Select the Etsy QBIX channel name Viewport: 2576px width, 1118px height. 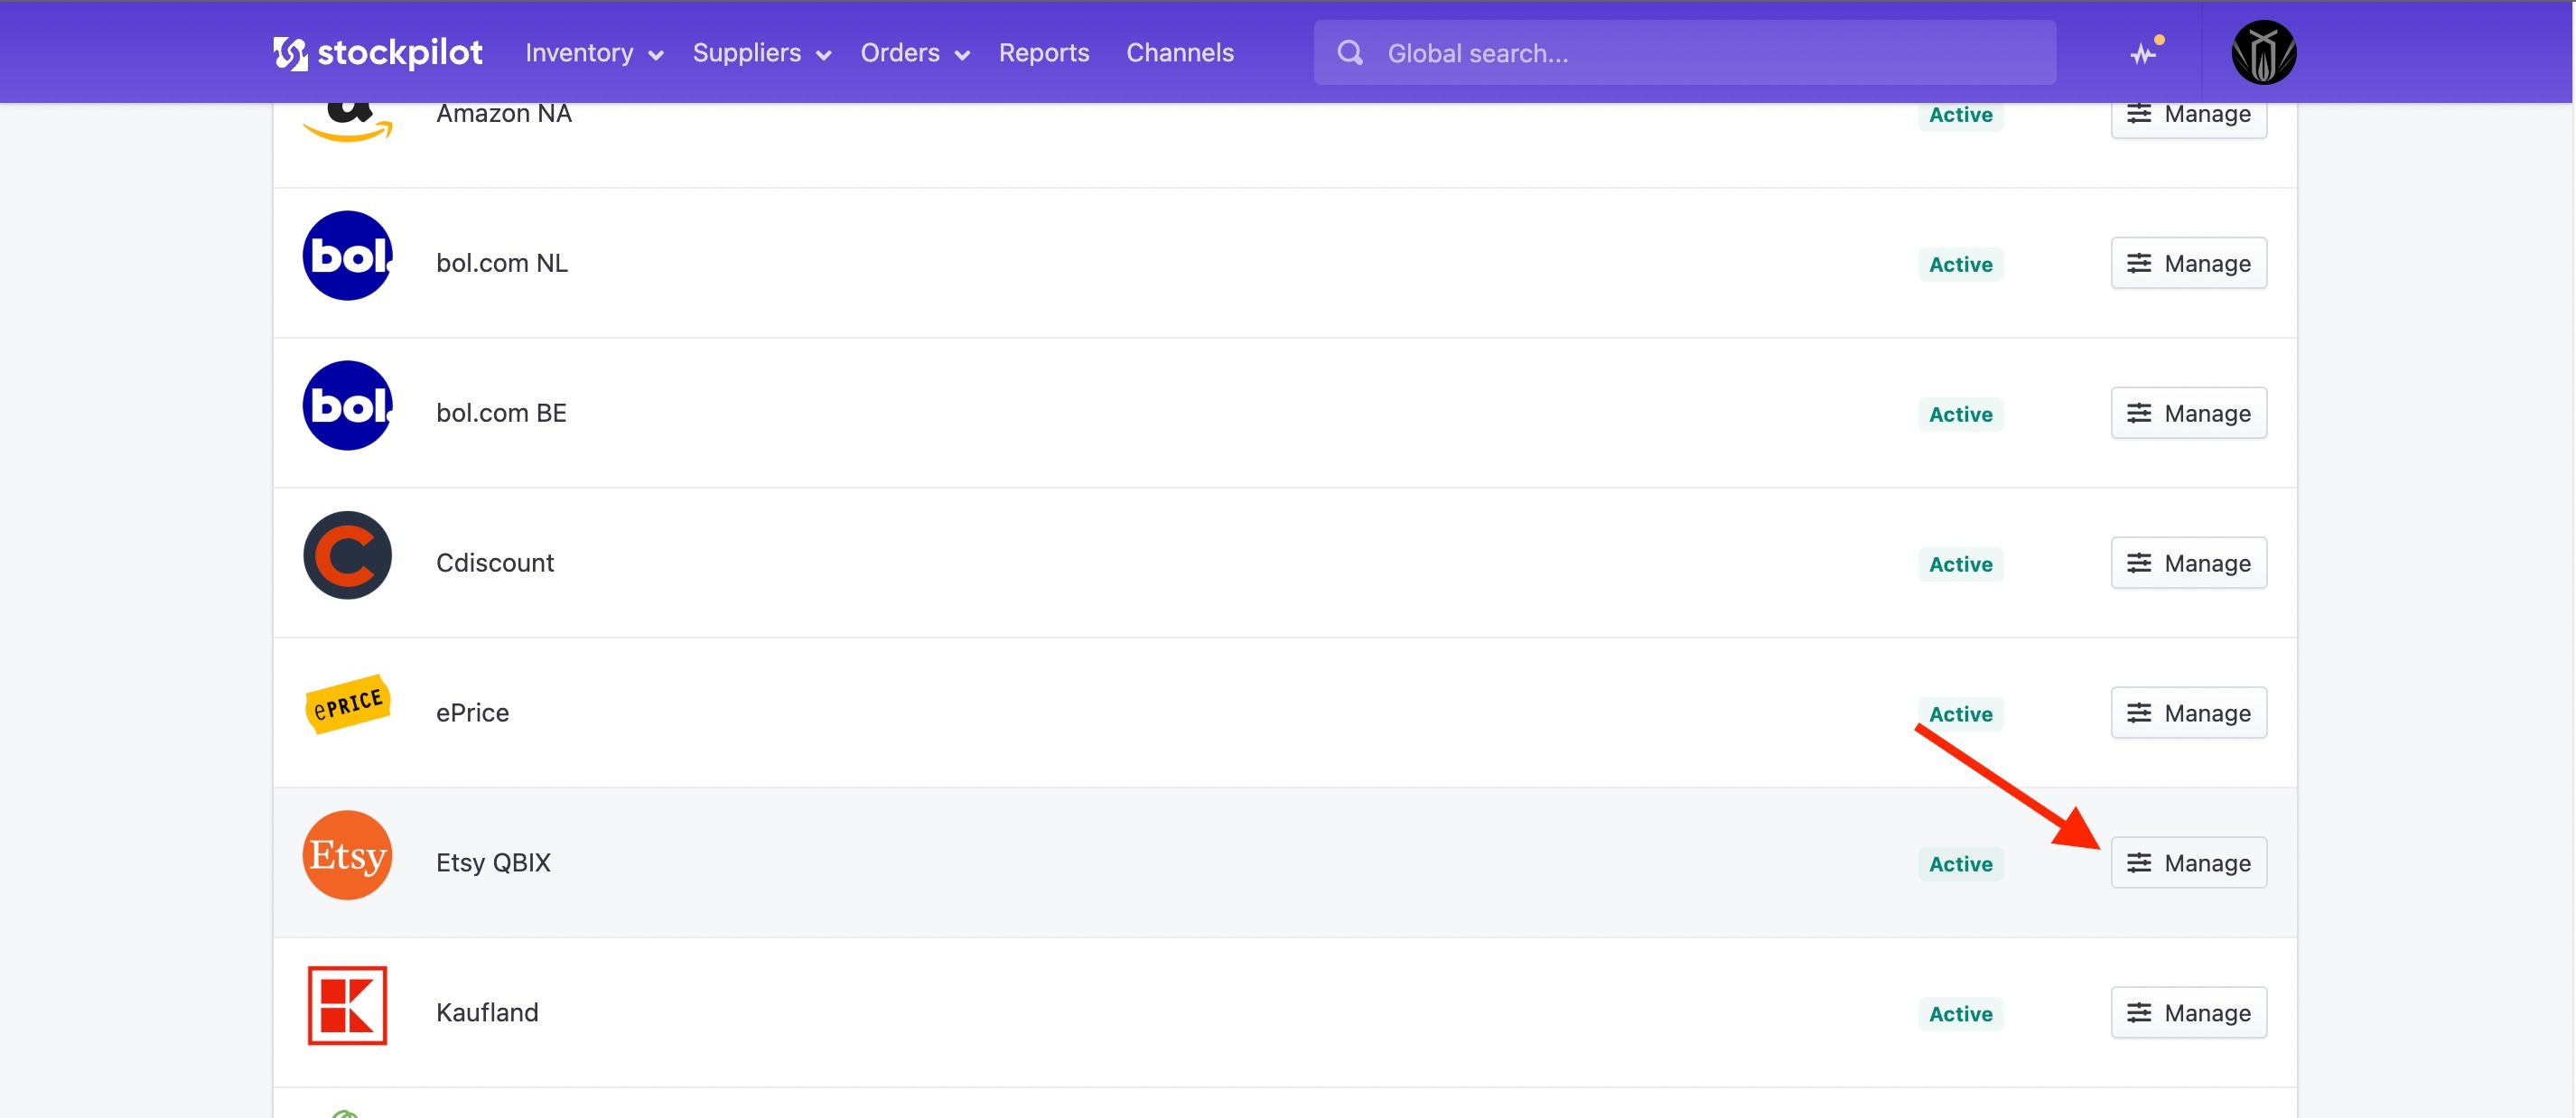493,864
